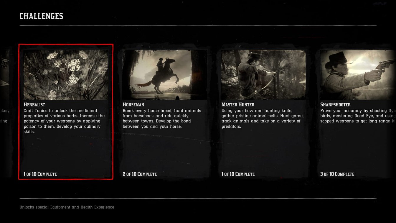
Task: View Sharpshooter 3 of 10 Complete progress
Action: click(x=337, y=174)
